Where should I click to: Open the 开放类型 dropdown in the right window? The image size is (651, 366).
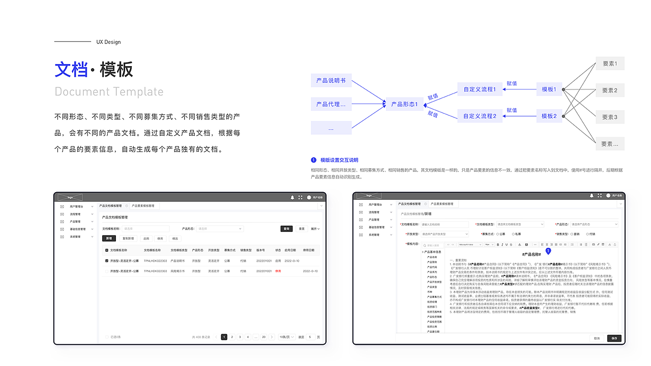pos(445,234)
